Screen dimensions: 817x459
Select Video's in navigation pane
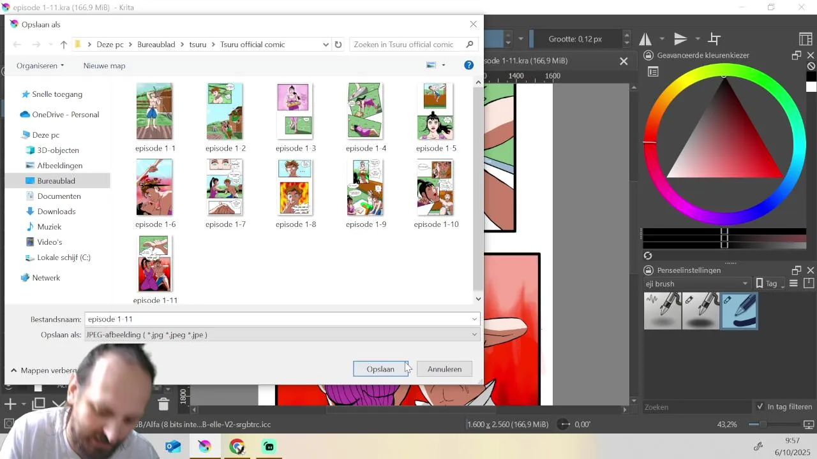49,242
